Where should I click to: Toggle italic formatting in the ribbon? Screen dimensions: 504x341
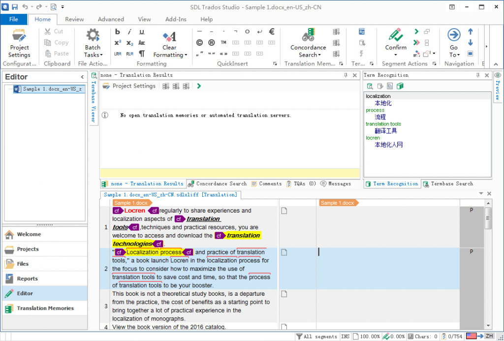129,31
